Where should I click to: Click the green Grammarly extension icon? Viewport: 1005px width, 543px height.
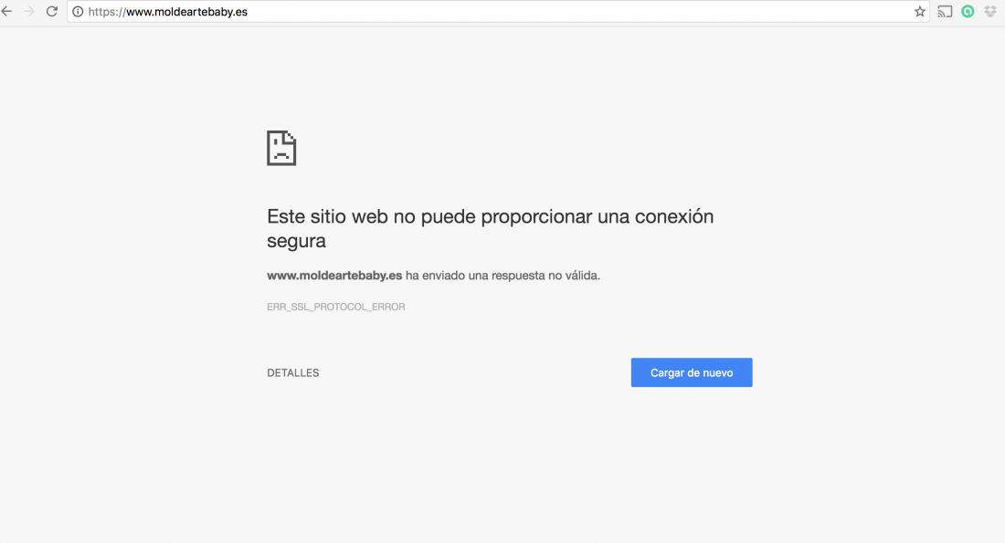pyautogui.click(x=968, y=12)
